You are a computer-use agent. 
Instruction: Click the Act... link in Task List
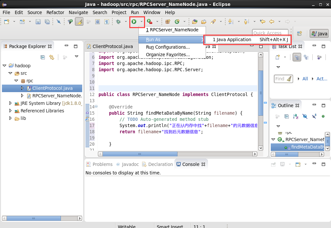click(x=322, y=79)
